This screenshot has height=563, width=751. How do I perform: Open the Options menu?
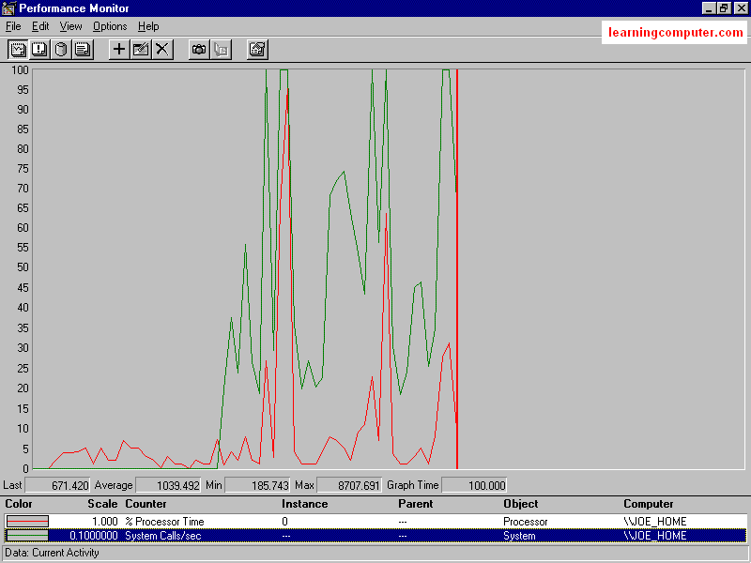pyautogui.click(x=110, y=26)
